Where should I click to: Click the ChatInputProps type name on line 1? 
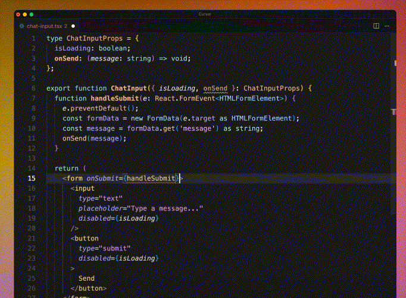[95, 39]
